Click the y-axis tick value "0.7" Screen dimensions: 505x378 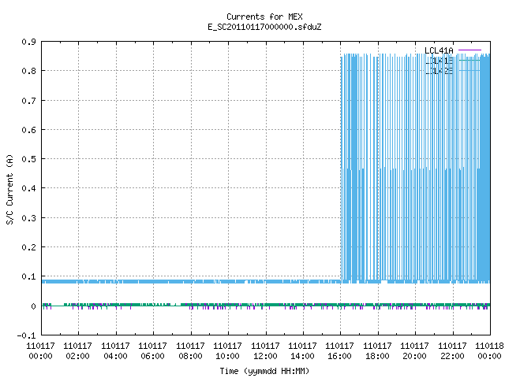pyautogui.click(x=28, y=101)
